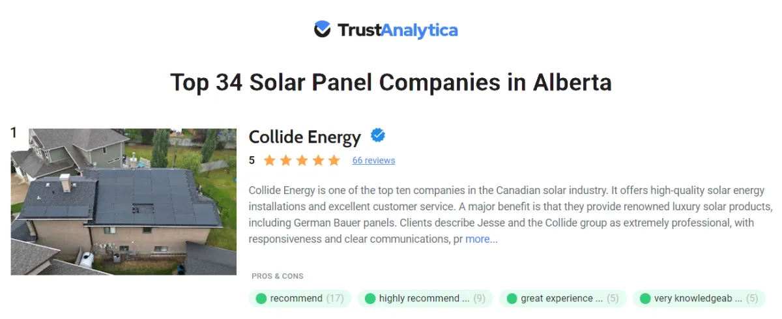Click the PROS & CONS label
The height and width of the screenshot is (319, 782).
pyautogui.click(x=278, y=276)
